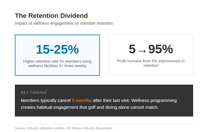Click the leading '5' in the profit card
The height and width of the screenshot is (132, 208).
132,49
